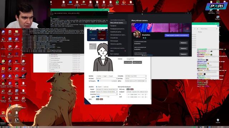Open 'Запросы дружбы' in Discord sidebar
This screenshot has height=128, width=229.
pyautogui.click(x=116, y=44)
